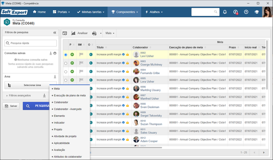This screenshot has height=160, width=273.
Task: Add the Avaliação filter option
Action: (x=58, y=150)
